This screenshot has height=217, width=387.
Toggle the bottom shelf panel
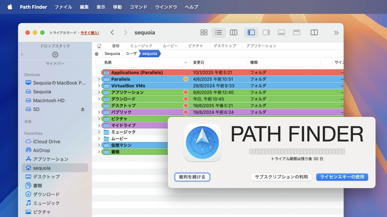pyautogui.click(x=281, y=33)
